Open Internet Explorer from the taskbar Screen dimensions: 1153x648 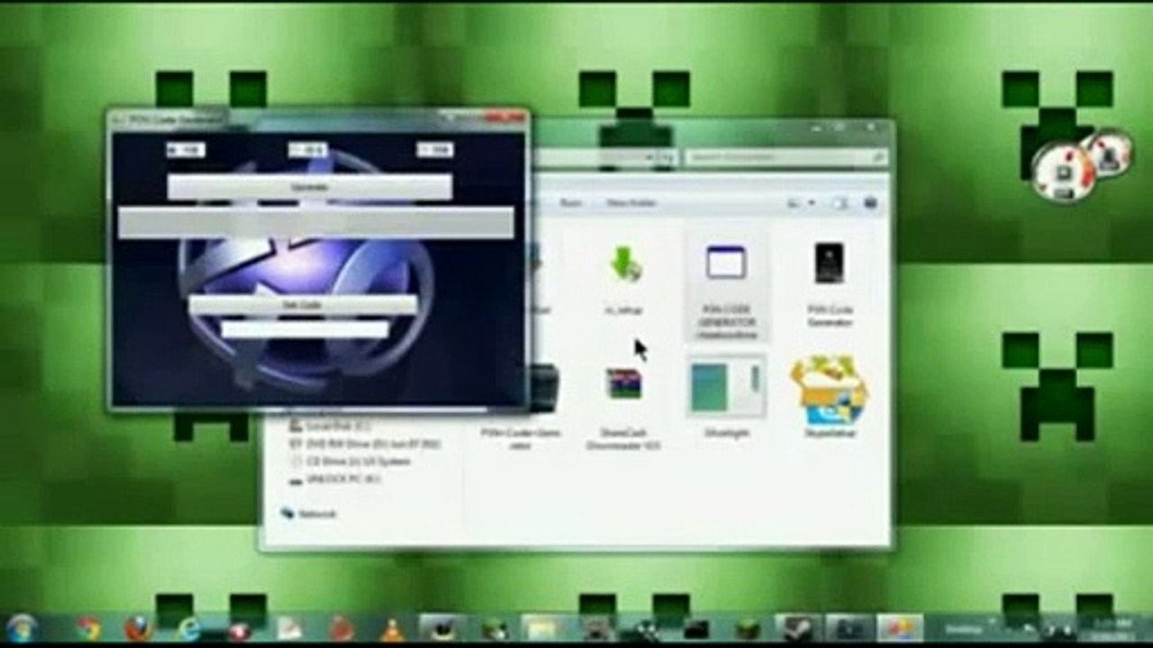pyautogui.click(x=189, y=628)
